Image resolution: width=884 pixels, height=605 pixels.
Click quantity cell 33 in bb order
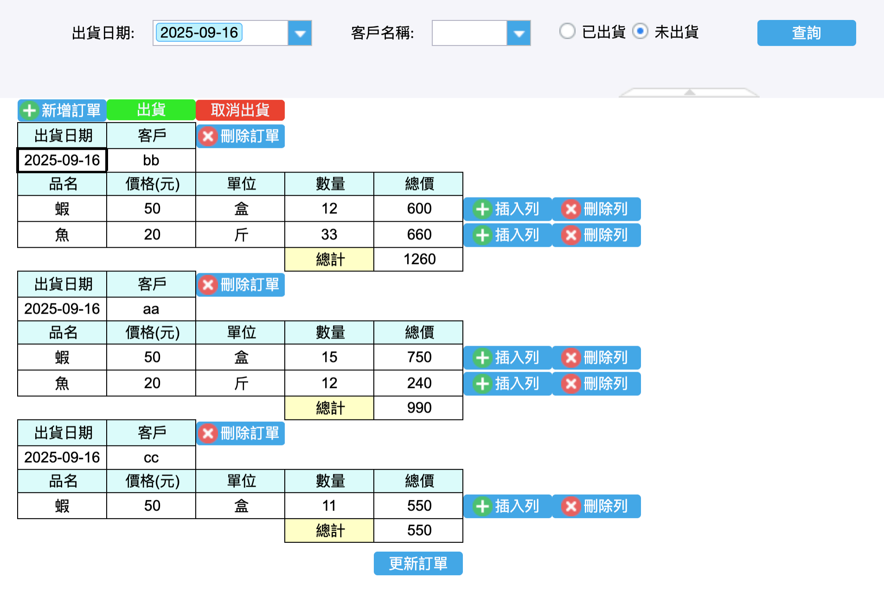coord(329,235)
